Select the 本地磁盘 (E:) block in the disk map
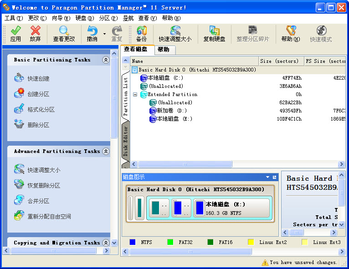Viewport: 349px width, 269px height. pos(232,208)
